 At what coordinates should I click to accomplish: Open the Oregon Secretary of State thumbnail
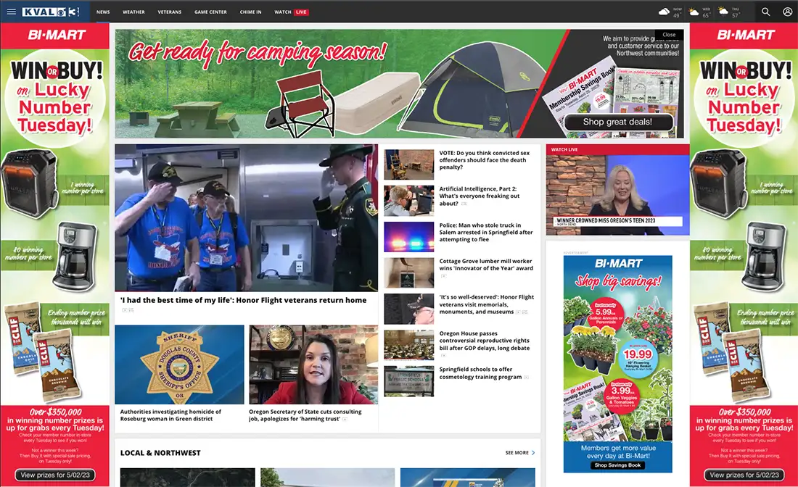click(x=313, y=365)
